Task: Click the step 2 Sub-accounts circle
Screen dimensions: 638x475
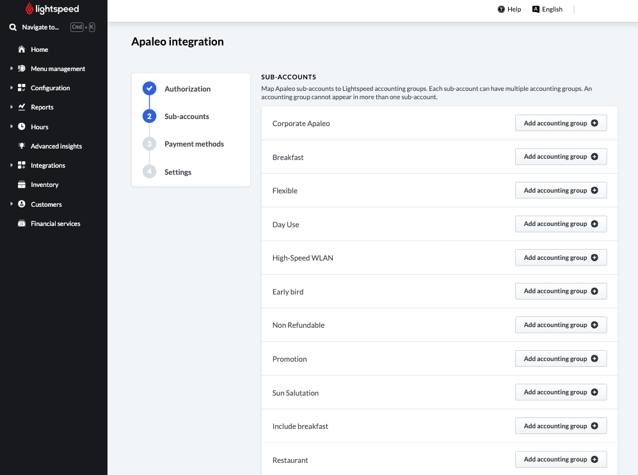Action: click(x=149, y=116)
